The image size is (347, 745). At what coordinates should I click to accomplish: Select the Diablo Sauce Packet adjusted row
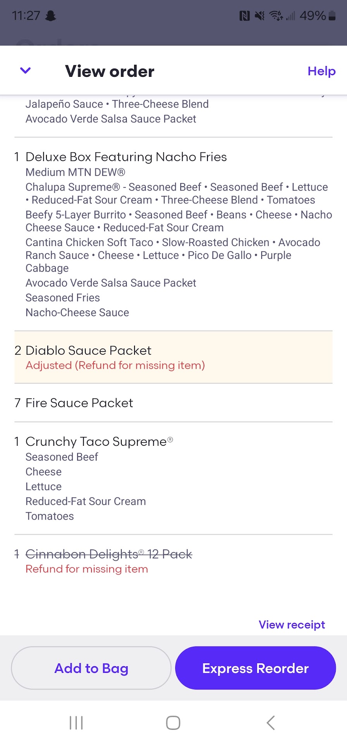pos(88,351)
